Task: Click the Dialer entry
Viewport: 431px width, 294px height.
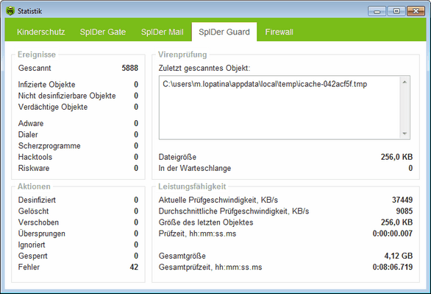Action: [x=28, y=135]
